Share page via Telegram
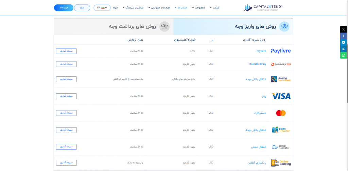 click(x=343, y=42)
